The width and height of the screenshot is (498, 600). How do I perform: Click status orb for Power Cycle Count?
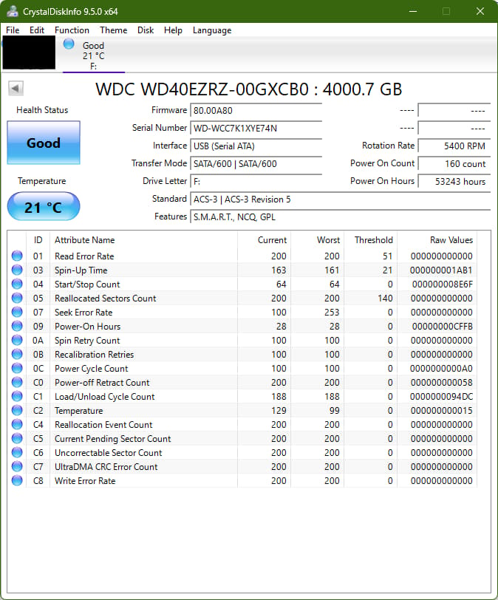pyautogui.click(x=17, y=368)
